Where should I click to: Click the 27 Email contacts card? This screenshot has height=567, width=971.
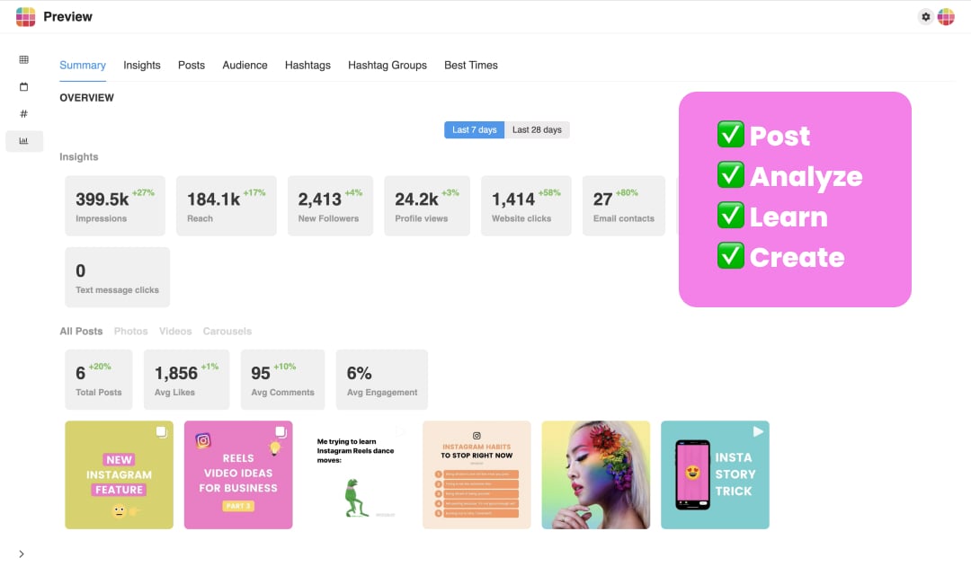[624, 206]
